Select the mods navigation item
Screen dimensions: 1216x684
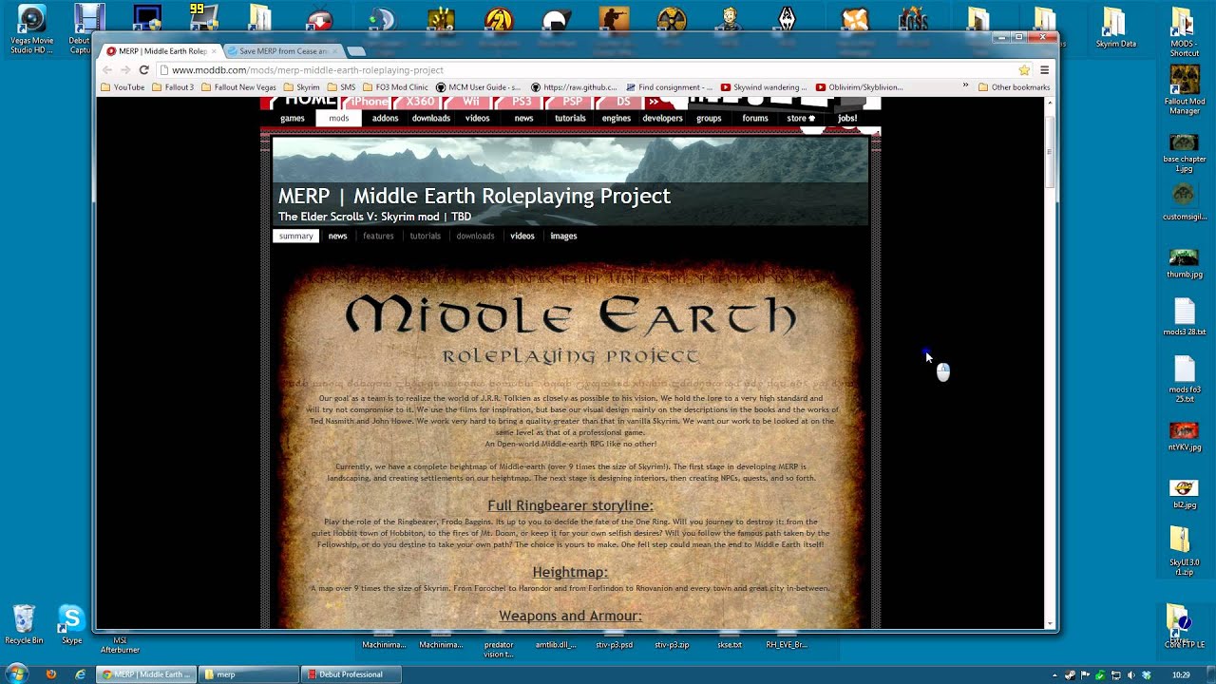pos(339,118)
